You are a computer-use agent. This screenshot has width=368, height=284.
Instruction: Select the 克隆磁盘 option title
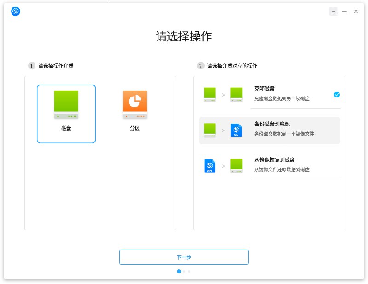click(264, 89)
